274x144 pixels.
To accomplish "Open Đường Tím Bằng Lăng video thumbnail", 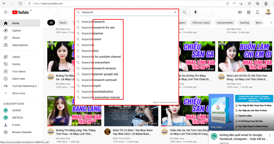I will [x=74, y=111].
